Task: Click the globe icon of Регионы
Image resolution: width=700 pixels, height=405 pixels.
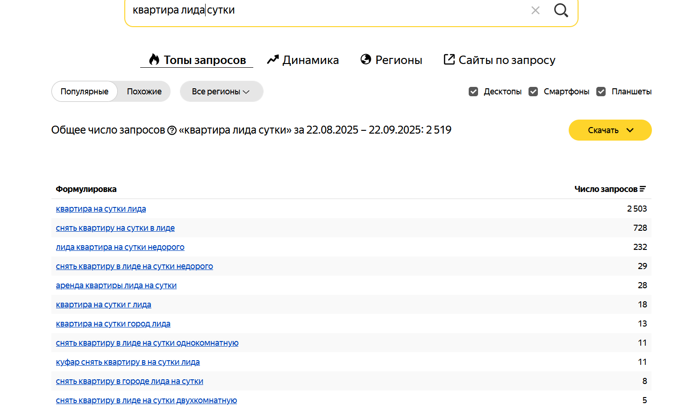Action: pos(366,59)
